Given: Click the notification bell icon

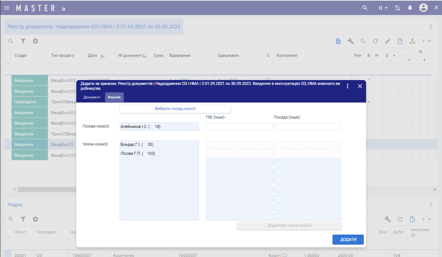Looking at the screenshot, I should (410, 8).
